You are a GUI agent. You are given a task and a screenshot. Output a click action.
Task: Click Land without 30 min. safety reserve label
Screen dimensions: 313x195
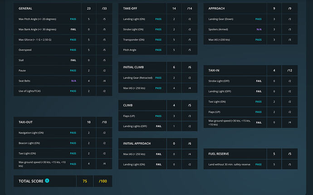click(230, 165)
